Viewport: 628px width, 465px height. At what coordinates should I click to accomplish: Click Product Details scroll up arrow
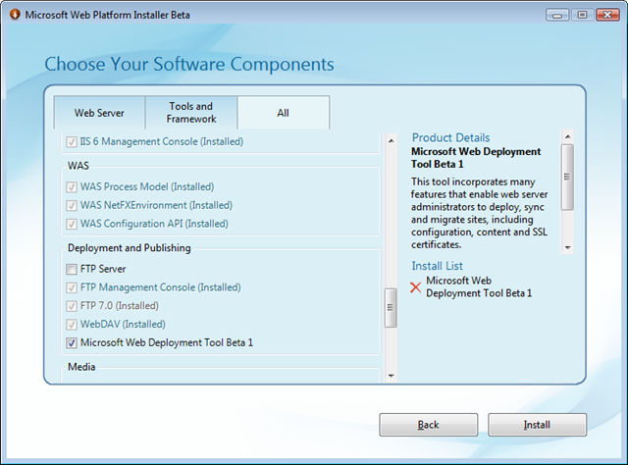(567, 136)
